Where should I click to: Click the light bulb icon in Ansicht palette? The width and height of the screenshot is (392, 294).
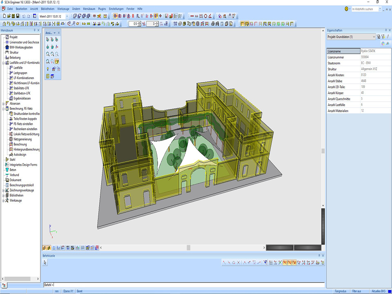(x=48, y=69)
